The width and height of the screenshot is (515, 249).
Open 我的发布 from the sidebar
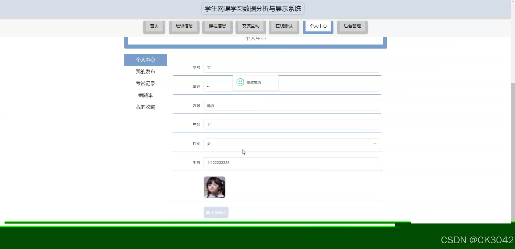145,71
